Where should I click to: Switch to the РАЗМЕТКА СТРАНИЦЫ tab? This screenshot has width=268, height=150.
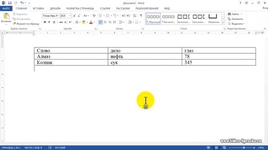(x=80, y=8)
